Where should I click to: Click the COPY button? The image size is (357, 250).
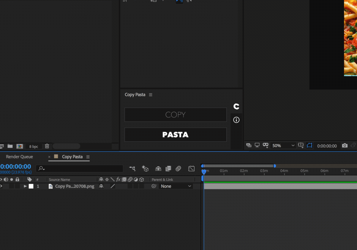175,115
